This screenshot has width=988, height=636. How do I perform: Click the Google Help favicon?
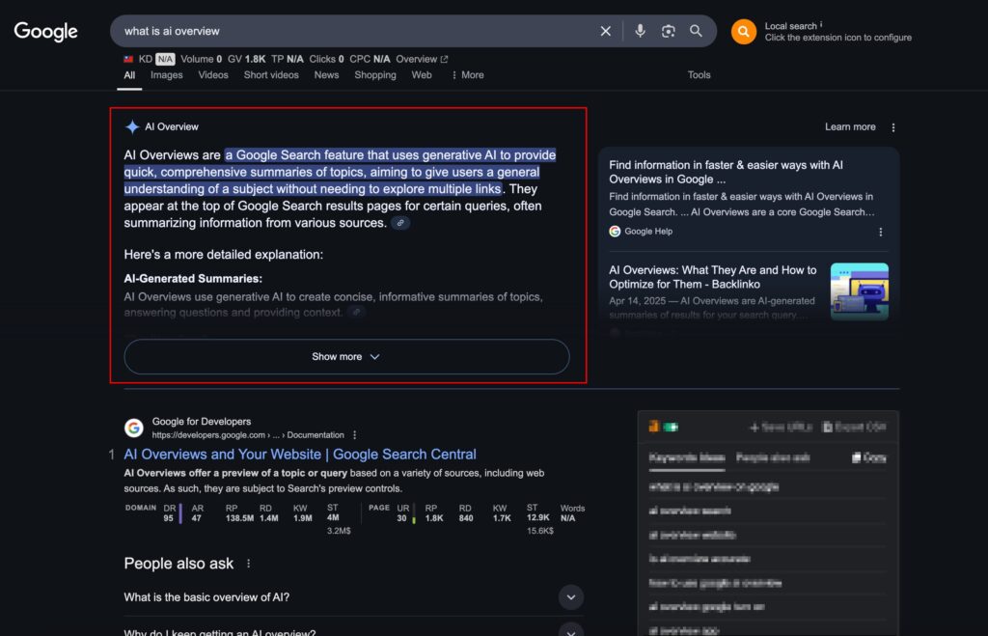point(615,232)
